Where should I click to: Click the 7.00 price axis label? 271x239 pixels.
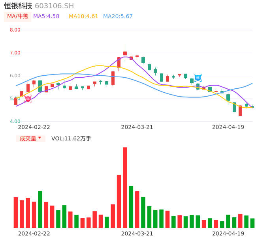(x=15, y=53)
